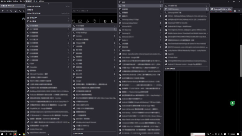Open Windows taskbar search

[6, 134]
